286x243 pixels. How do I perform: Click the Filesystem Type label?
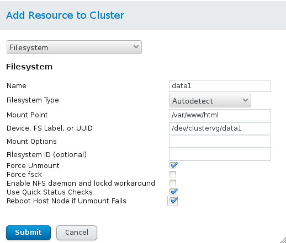33,100
